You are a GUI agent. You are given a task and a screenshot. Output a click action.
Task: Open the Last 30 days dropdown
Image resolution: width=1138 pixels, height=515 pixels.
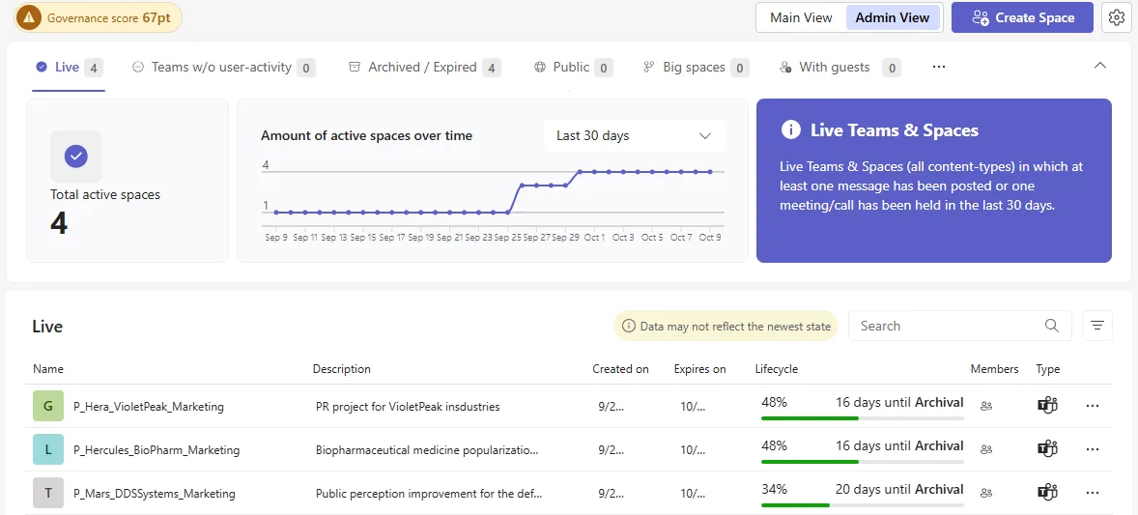click(x=635, y=136)
